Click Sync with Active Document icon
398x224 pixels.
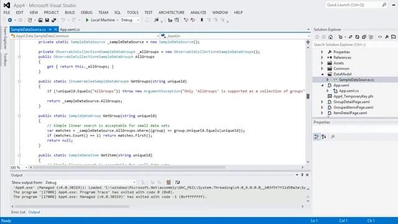[x=350, y=37]
